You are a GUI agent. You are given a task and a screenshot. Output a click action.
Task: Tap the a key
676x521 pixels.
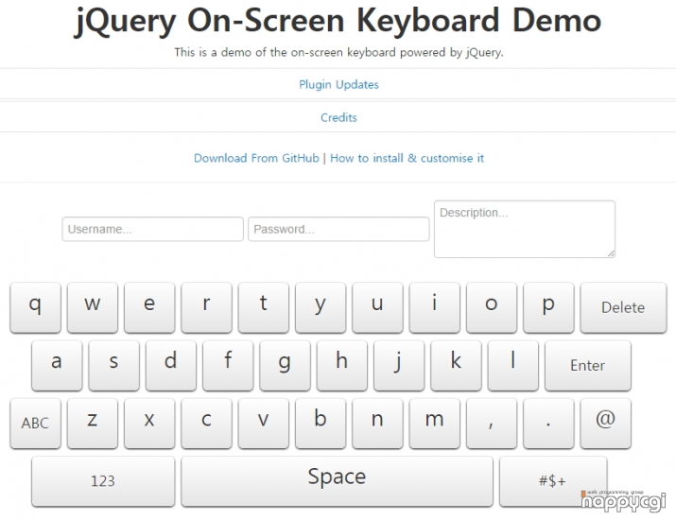[57, 365]
